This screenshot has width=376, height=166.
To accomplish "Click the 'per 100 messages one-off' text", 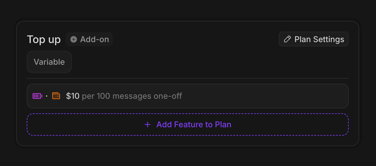I will click(x=132, y=96).
